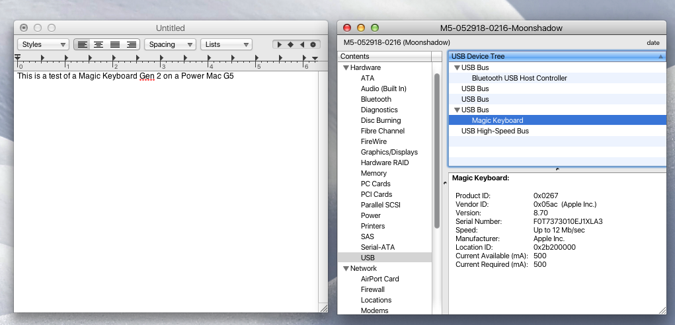675x325 pixels.
Task: Click inside the Untitled document text area
Action: pyautogui.click(x=166, y=192)
